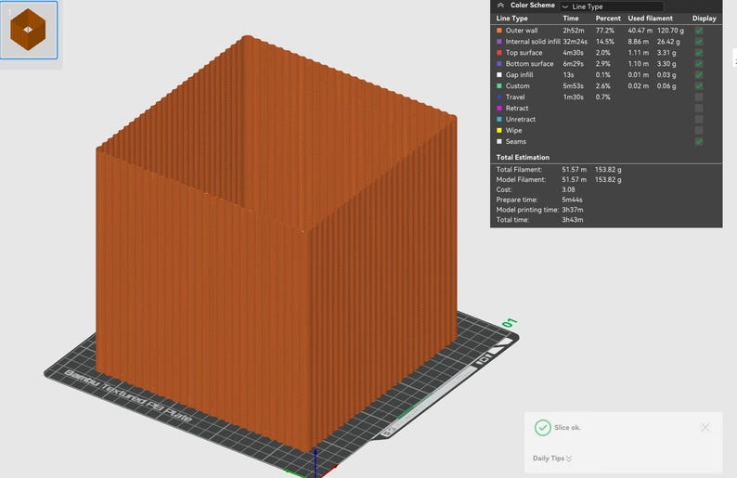Click the Model printing time value 3h37m
This screenshot has width=737, height=478.
(x=573, y=210)
